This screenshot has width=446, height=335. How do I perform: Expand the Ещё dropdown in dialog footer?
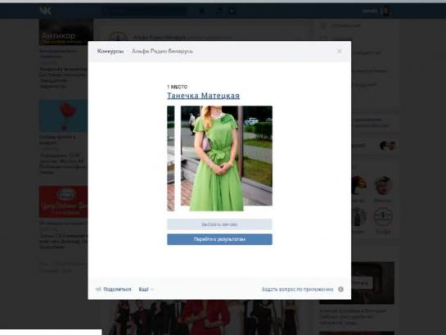tap(146, 289)
